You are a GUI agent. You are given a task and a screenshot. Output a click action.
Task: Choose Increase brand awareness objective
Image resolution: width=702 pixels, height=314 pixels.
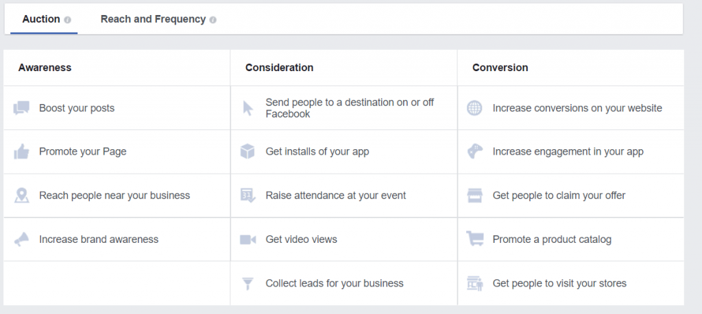click(117, 239)
